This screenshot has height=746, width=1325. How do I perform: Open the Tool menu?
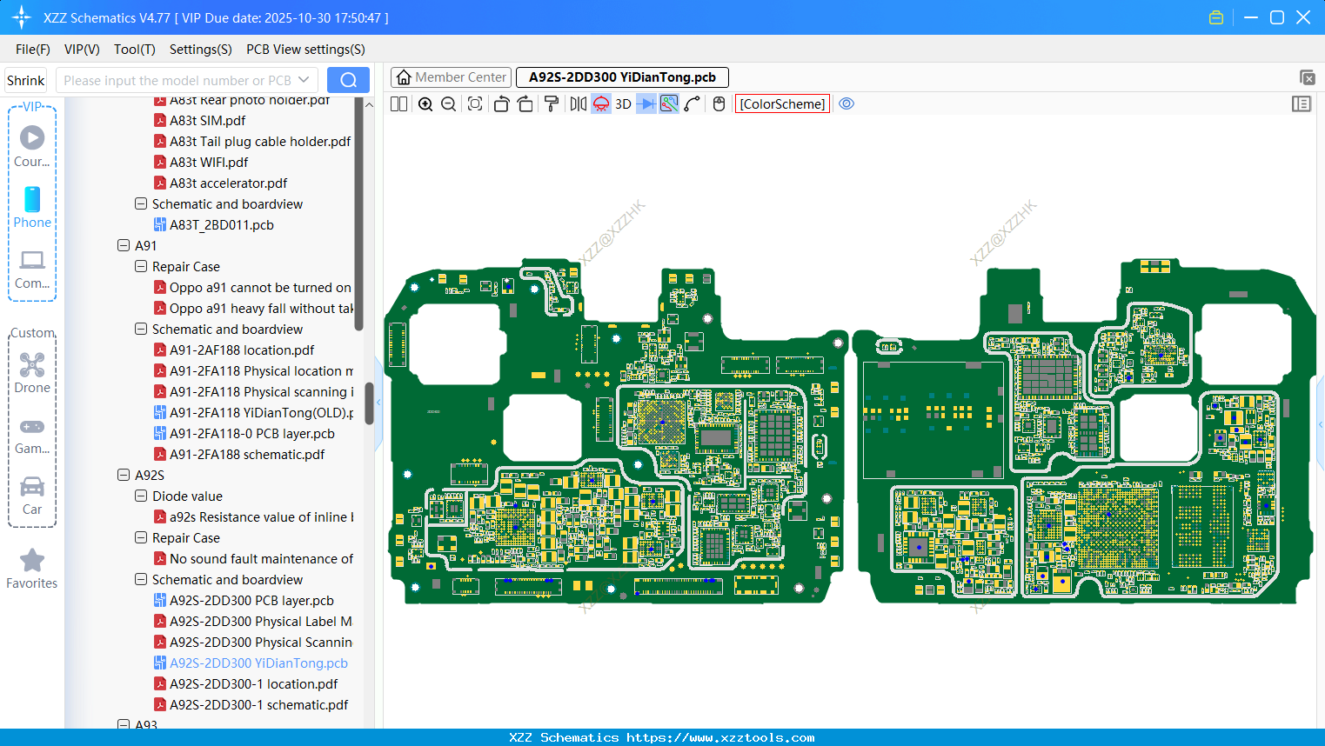tap(134, 50)
